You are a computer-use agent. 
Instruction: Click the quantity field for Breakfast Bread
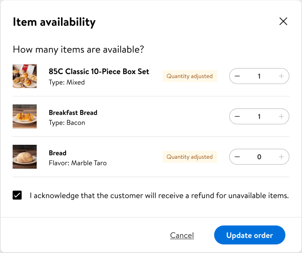click(x=259, y=116)
